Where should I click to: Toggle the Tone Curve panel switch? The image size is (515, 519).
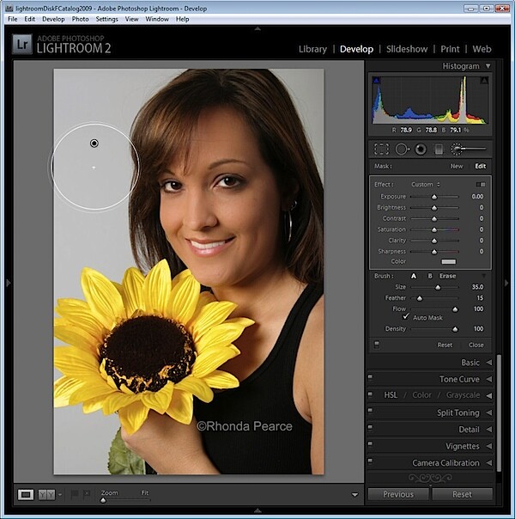[370, 377]
